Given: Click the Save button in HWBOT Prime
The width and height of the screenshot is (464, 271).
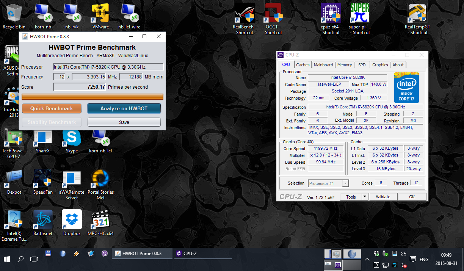Looking at the screenshot, I should (x=124, y=122).
